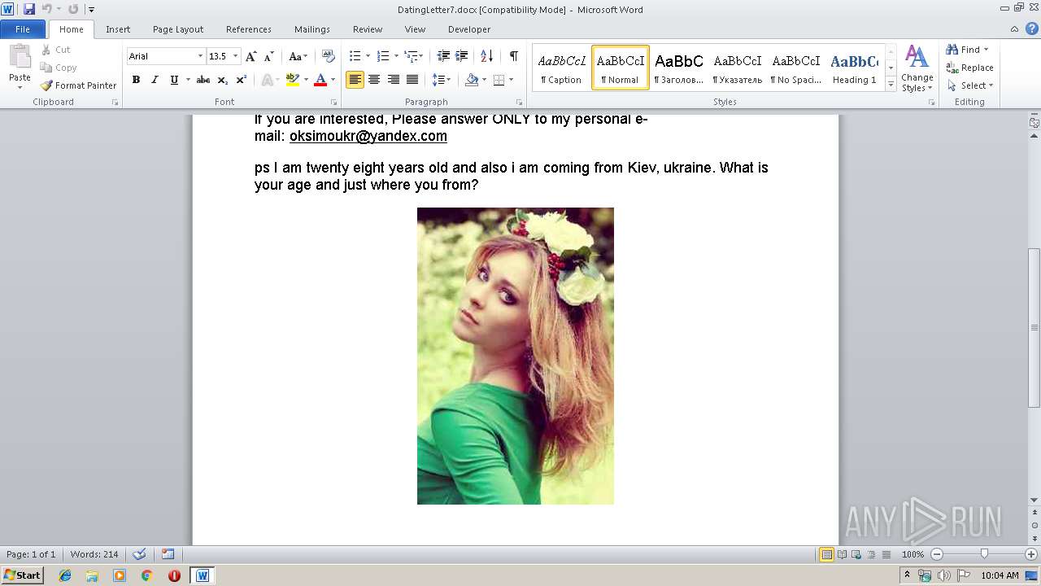Open the File tab
Screen dimensions: 1041x586
(x=23, y=29)
